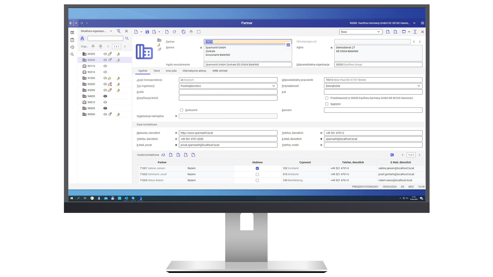Image resolution: width=493 pixels, height=277 pixels.
Task: Click the organization structure tree icon
Action: click(82, 38)
